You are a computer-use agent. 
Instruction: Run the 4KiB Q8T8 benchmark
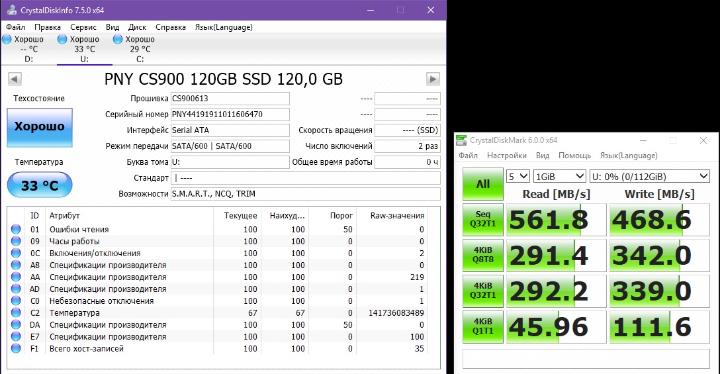[482, 256]
